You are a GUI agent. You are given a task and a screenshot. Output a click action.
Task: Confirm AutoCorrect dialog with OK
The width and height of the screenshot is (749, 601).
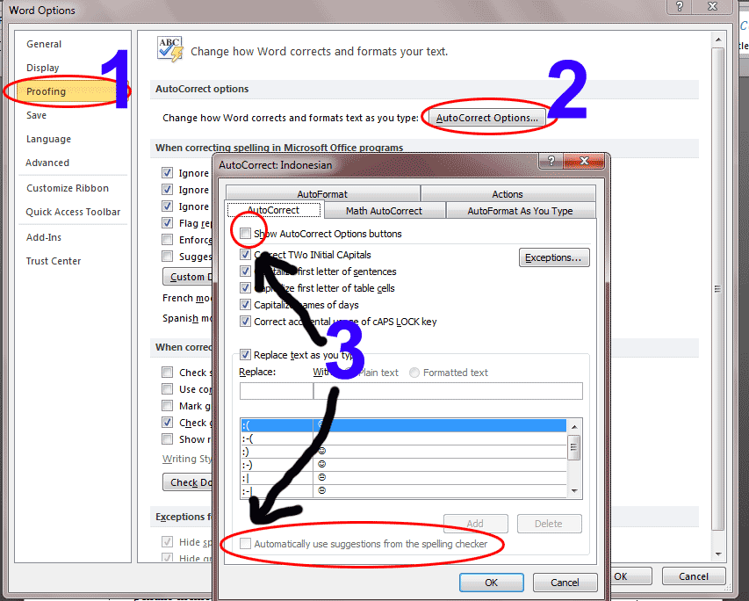point(492,583)
